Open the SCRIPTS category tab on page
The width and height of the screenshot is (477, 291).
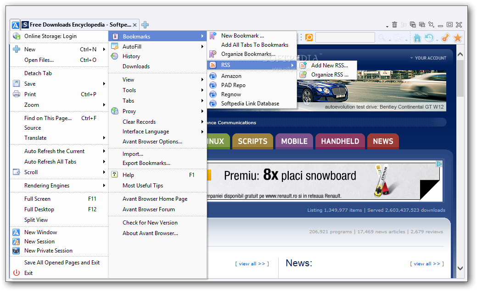pos(253,141)
